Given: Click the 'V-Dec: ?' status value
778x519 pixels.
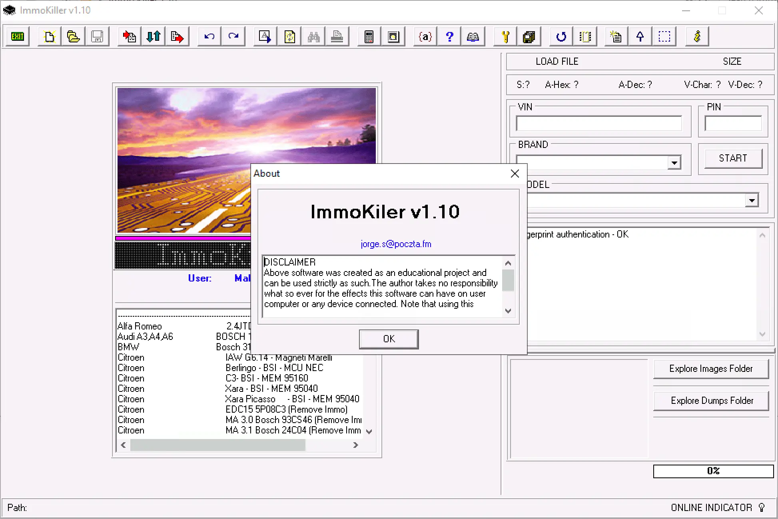Looking at the screenshot, I should [x=745, y=85].
